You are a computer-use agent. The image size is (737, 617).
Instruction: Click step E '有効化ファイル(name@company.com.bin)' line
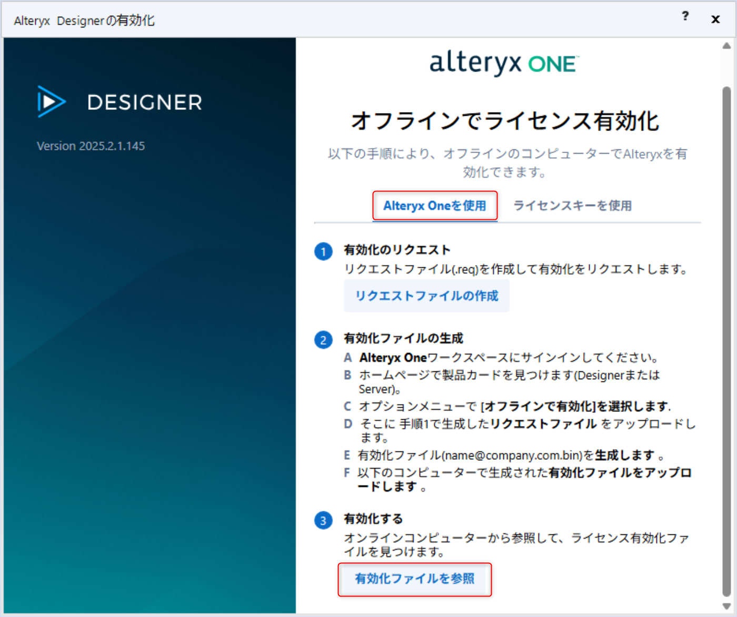click(504, 455)
